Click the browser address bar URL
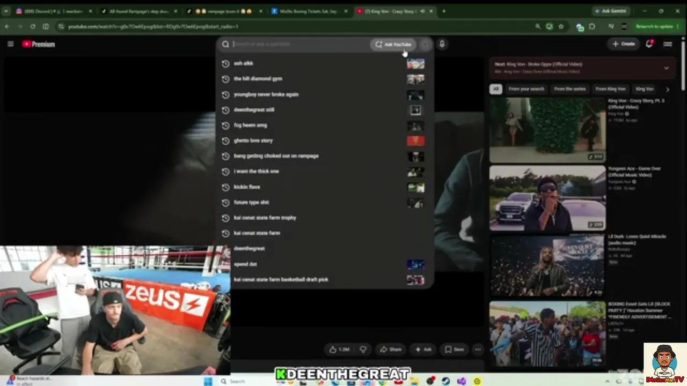 [153, 26]
